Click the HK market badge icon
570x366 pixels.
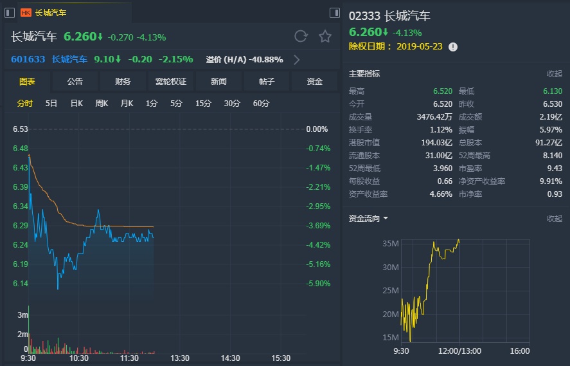26,12
